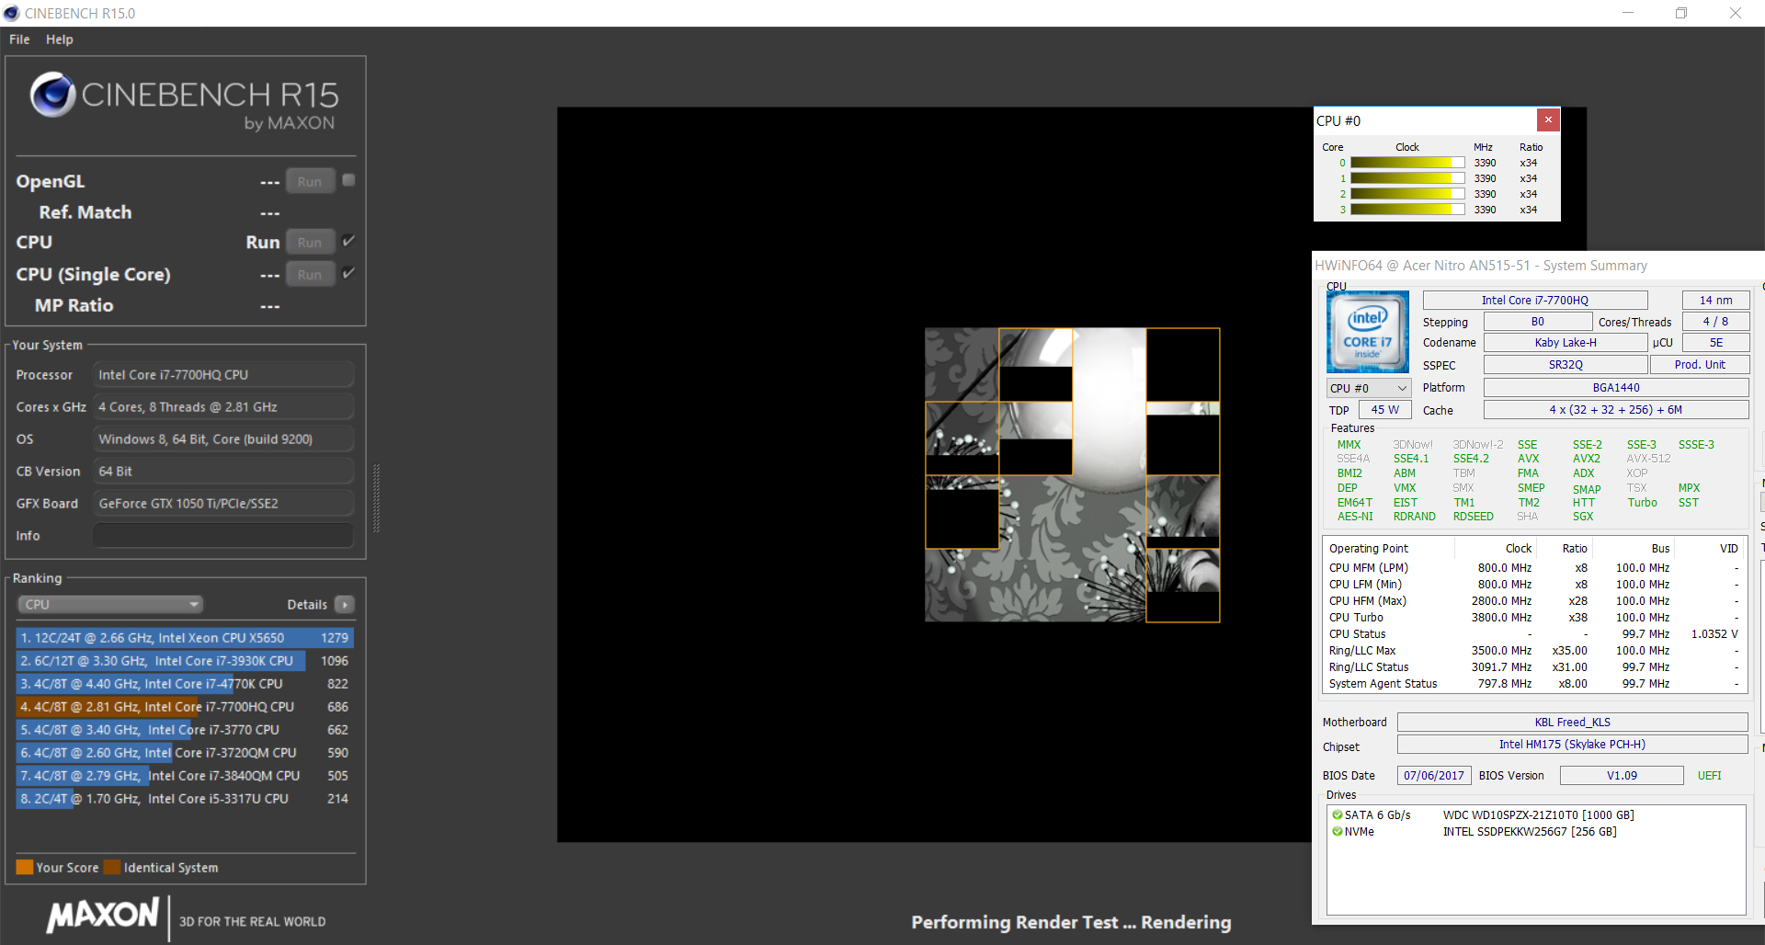This screenshot has height=945, width=1765.
Task: Click the Intel HM175 chipset field
Action: pyautogui.click(x=1572, y=745)
